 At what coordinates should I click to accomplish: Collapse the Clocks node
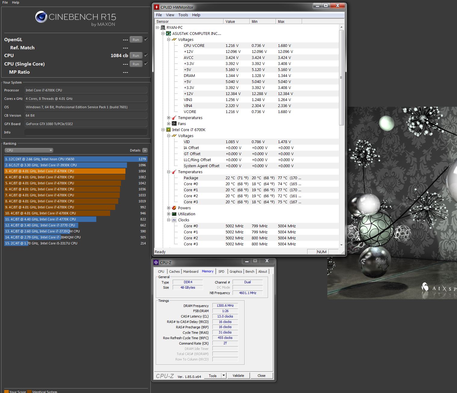(168, 220)
